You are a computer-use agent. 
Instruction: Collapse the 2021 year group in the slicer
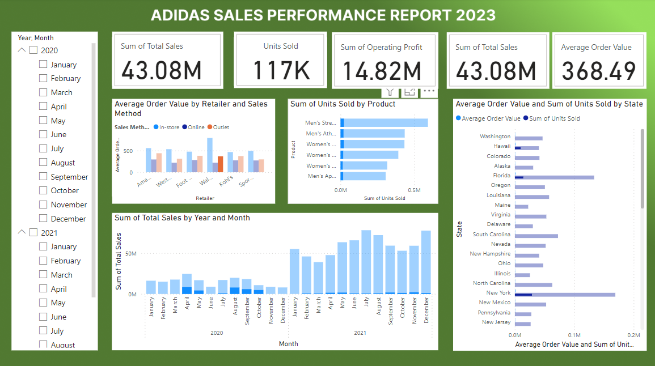20,232
